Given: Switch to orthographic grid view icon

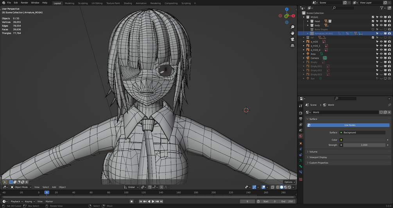Looking at the screenshot, I should [x=293, y=46].
